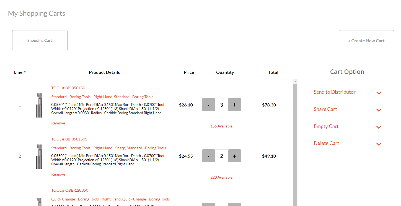Viewport: 401px width, 206px height.
Task: Expand Send to Distributor chevron
Action: point(379,93)
